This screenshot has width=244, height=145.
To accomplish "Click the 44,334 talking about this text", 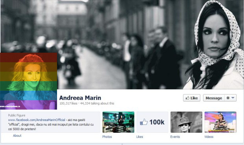I will pos(97,103).
